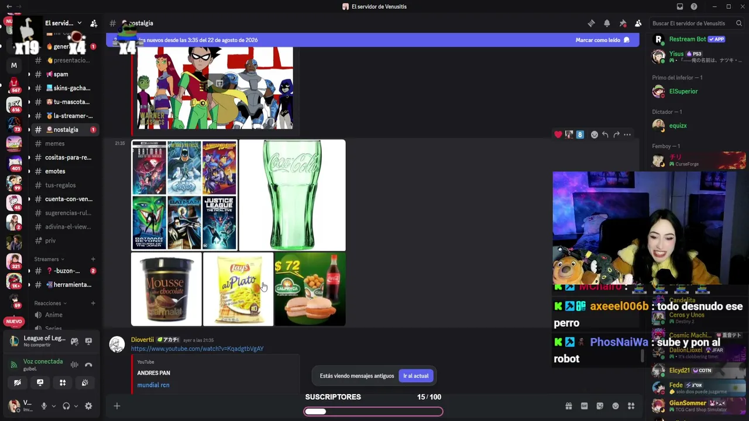Viewport: 749px width, 421px height.
Task: Open the inbox icon in title bar
Action: pos(679,6)
